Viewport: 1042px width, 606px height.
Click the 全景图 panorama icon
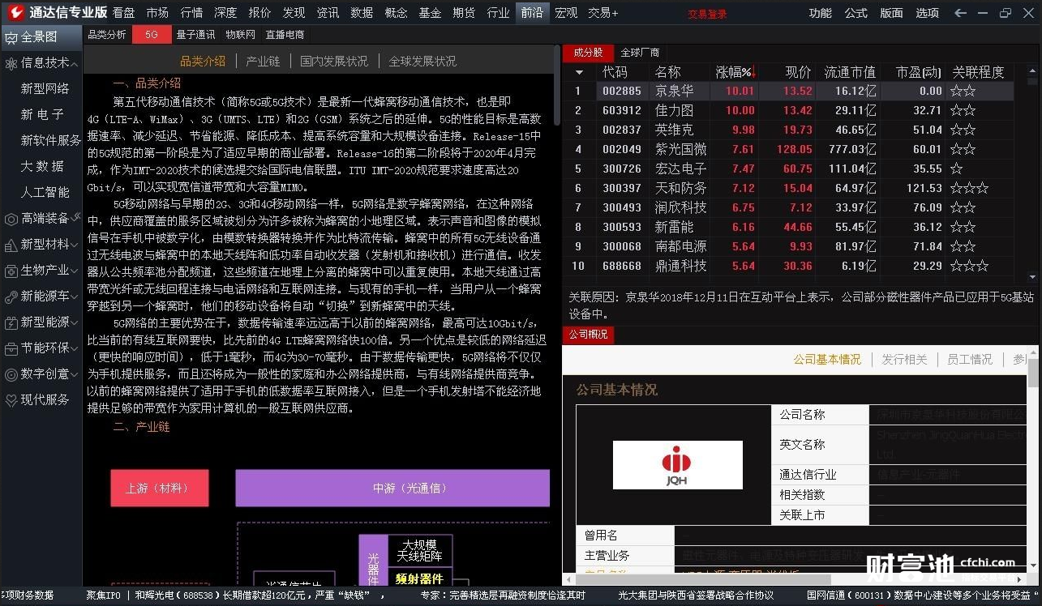[x=11, y=37]
